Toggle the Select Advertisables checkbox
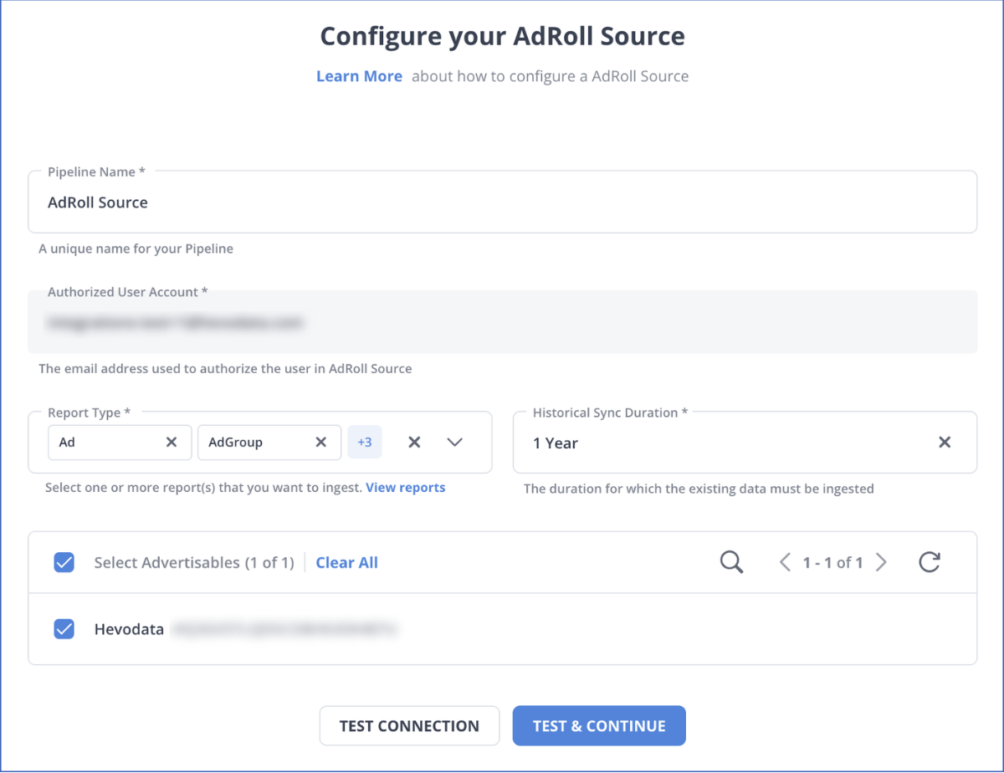The image size is (1004, 773). click(64, 562)
